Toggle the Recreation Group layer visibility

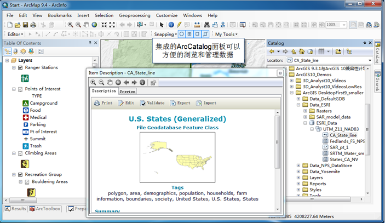point(20,174)
